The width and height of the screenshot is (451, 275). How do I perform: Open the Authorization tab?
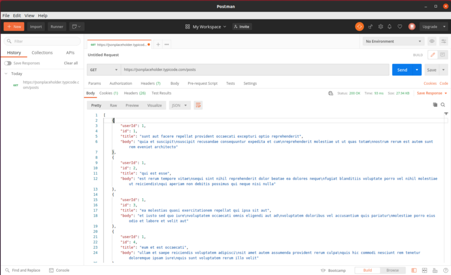(121, 83)
